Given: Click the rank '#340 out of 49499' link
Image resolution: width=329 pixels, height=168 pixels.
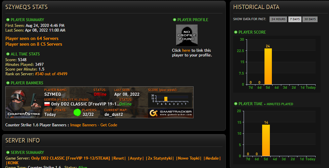Looking at the screenshot, I should (51, 74).
